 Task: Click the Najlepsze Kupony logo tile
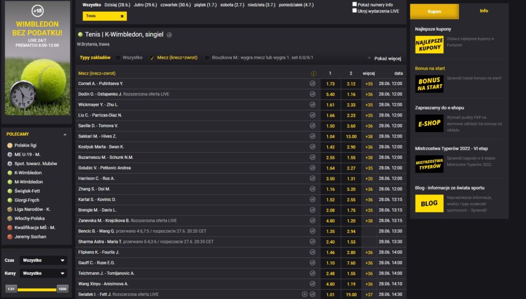(429, 45)
